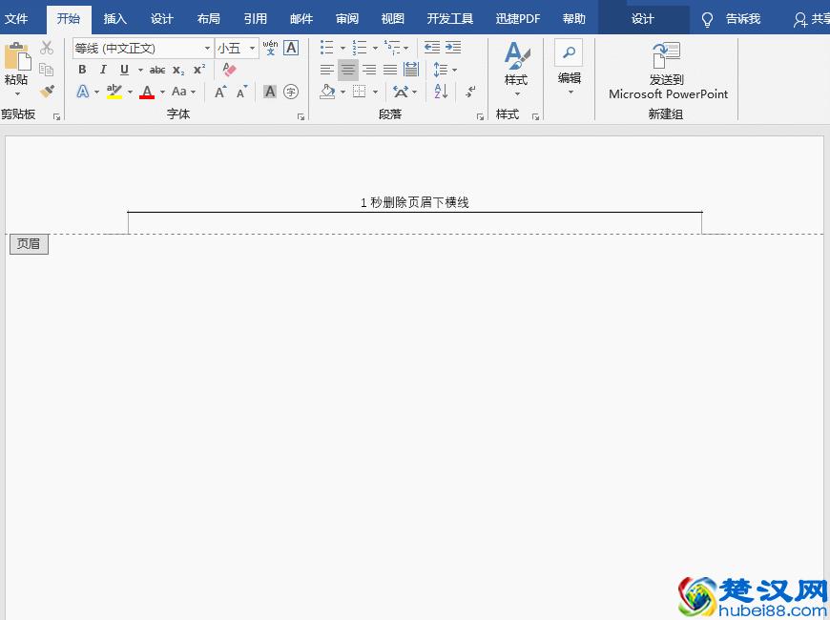Open the 设计 header tools tab
This screenshot has height=620, width=830.
[642, 18]
